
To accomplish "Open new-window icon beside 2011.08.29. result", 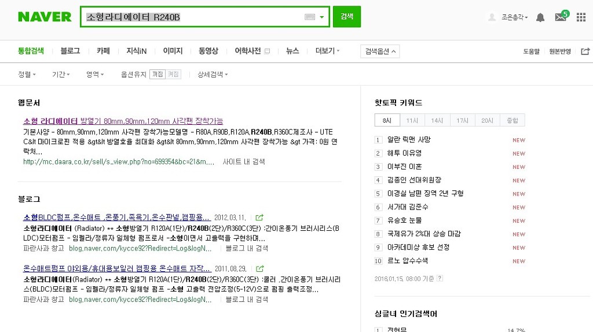I will [x=260, y=268].
